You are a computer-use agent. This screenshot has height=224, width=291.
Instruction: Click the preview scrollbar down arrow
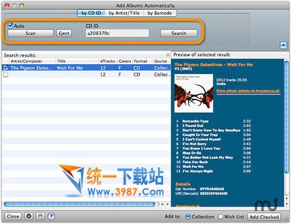click(x=286, y=204)
